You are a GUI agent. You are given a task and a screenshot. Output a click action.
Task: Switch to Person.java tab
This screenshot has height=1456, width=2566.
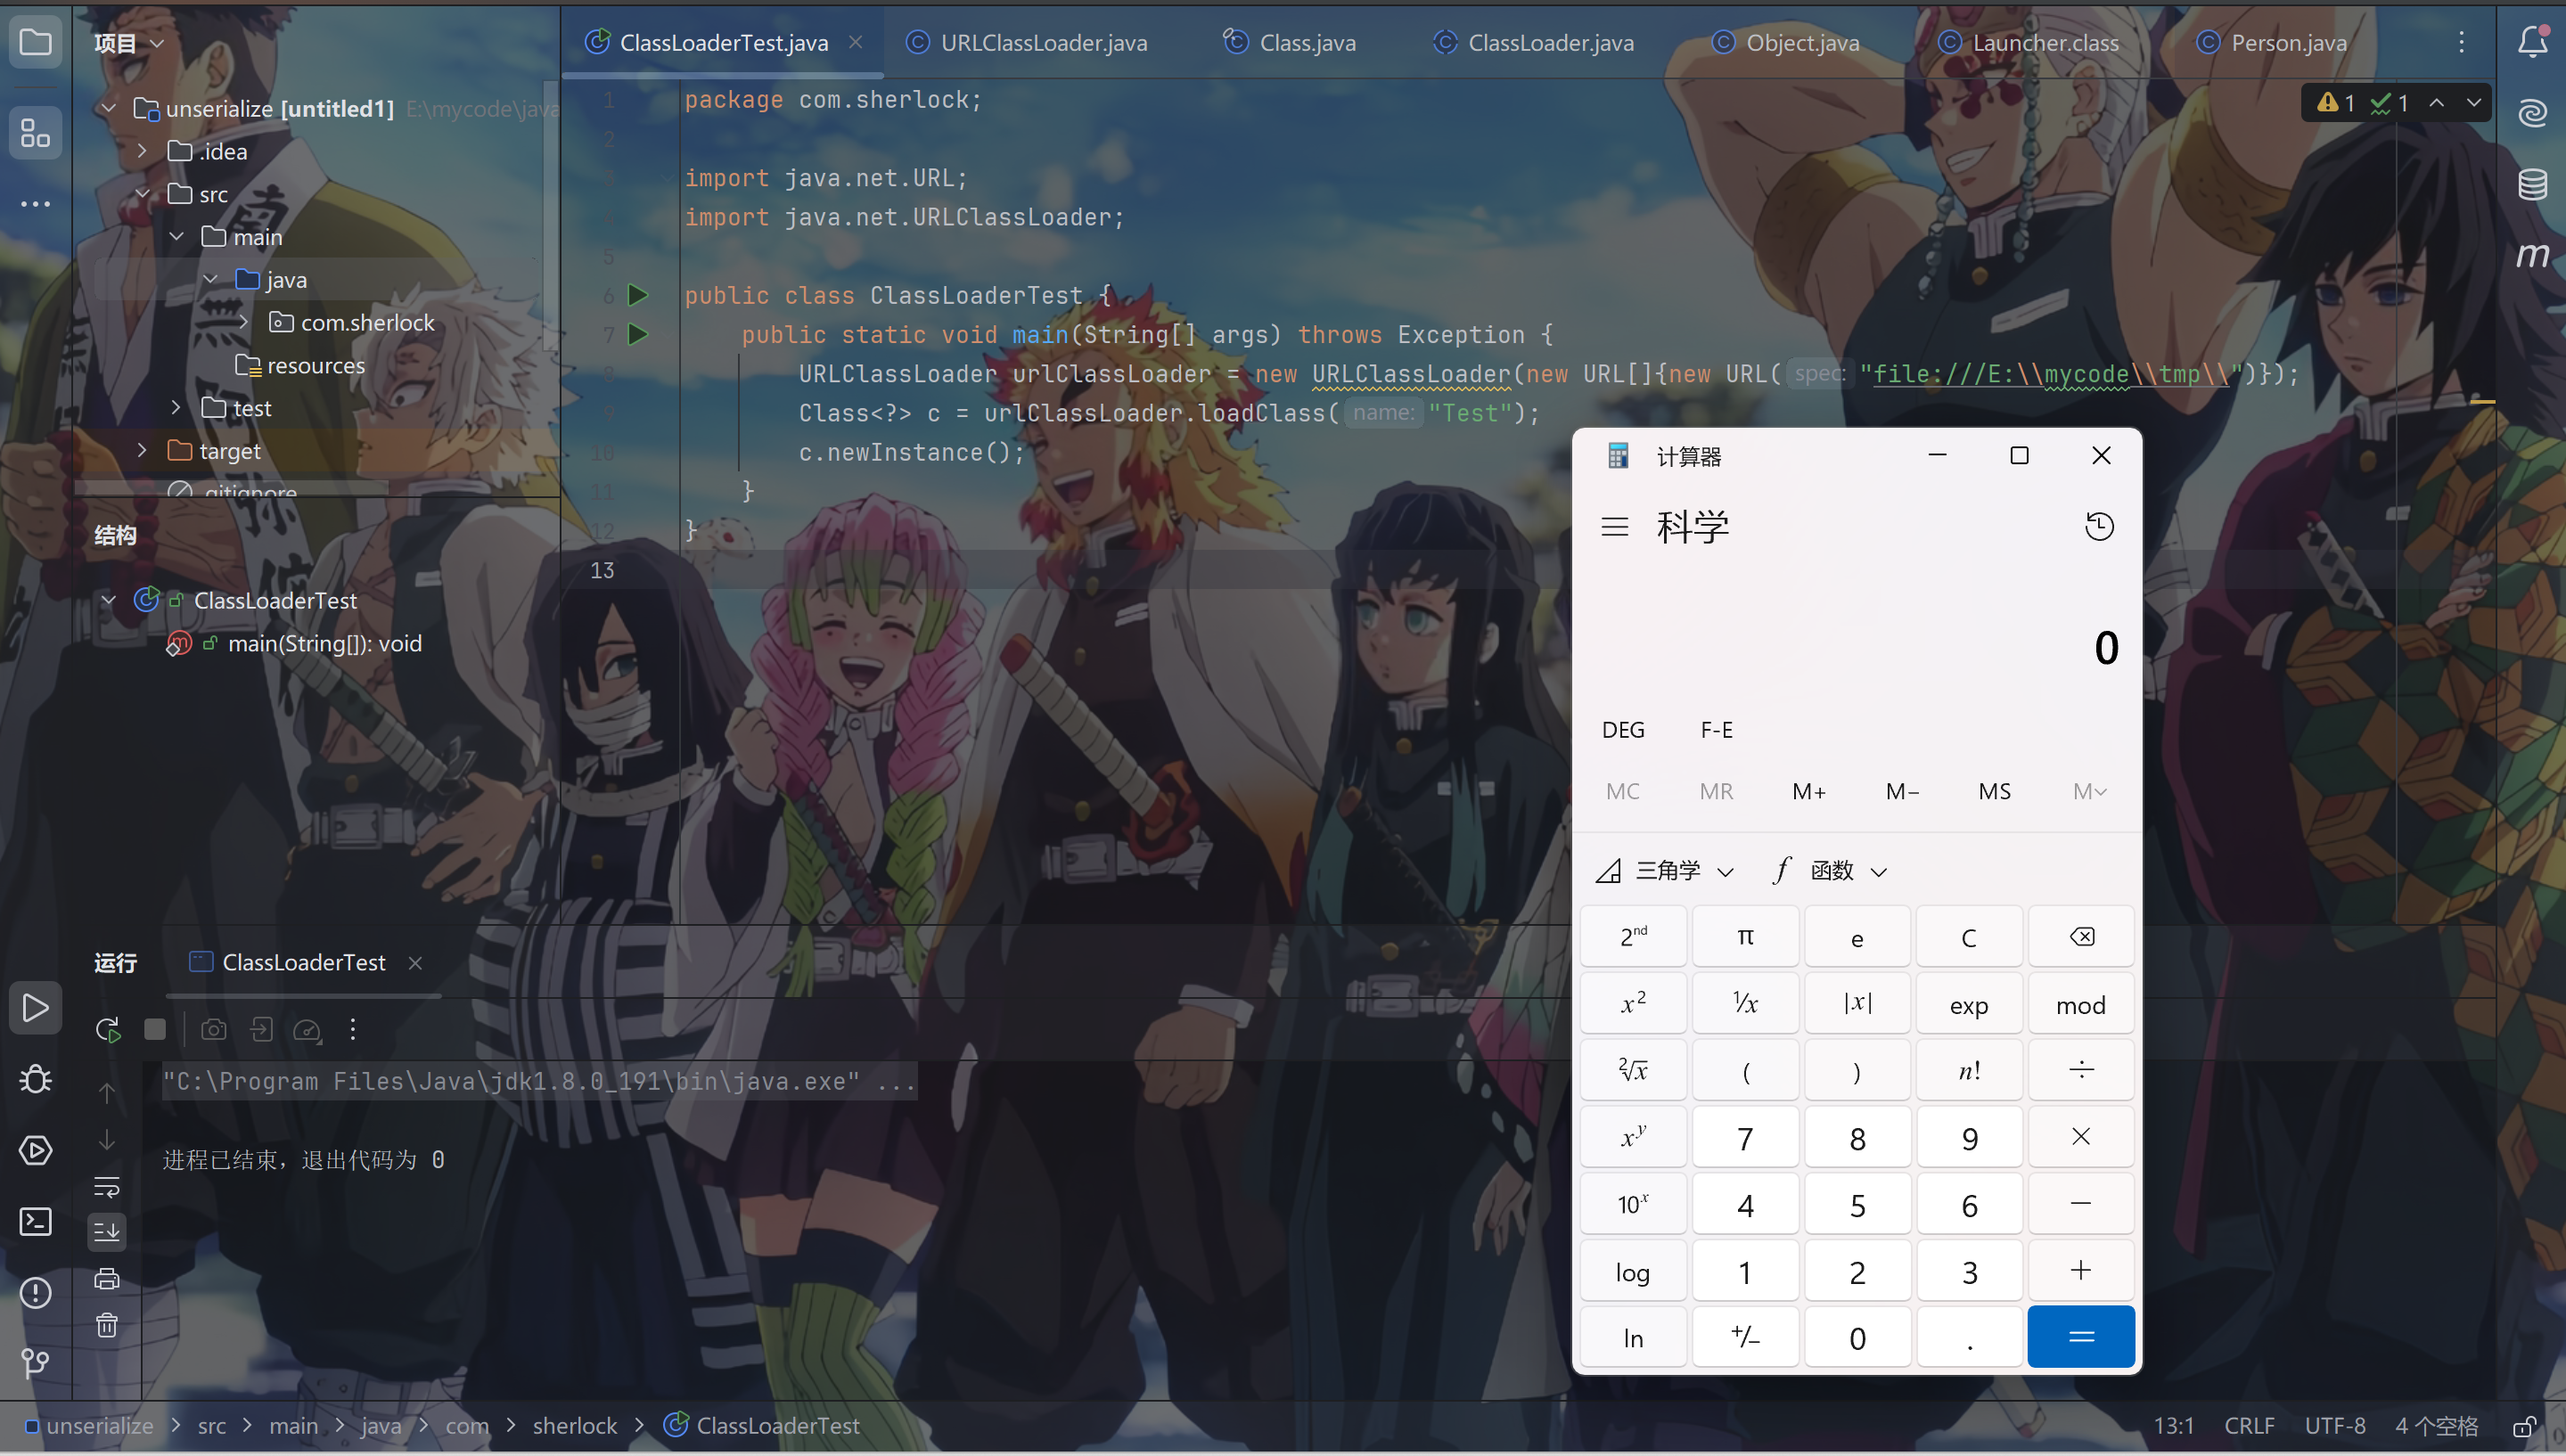tap(2272, 42)
